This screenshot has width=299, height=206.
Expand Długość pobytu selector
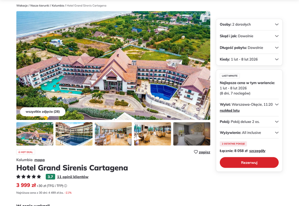pos(249,48)
